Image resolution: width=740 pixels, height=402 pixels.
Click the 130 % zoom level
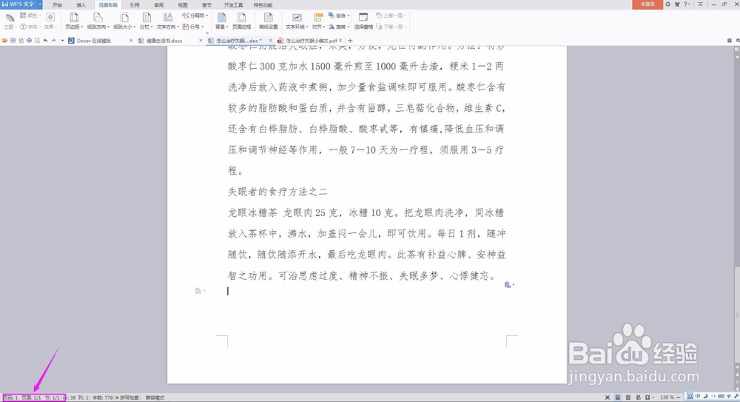pyautogui.click(x=667, y=398)
